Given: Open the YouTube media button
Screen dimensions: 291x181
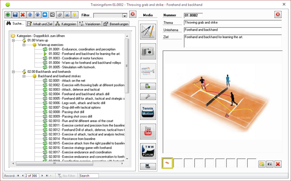Looking at the screenshot, I should tap(148, 131).
